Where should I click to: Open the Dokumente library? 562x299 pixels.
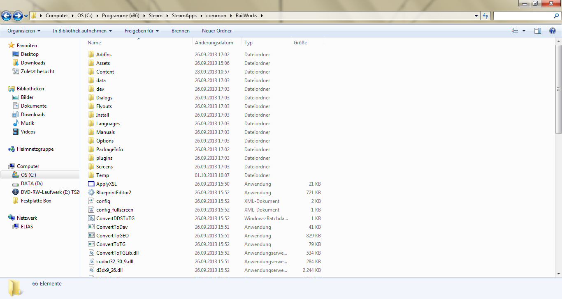(34, 106)
